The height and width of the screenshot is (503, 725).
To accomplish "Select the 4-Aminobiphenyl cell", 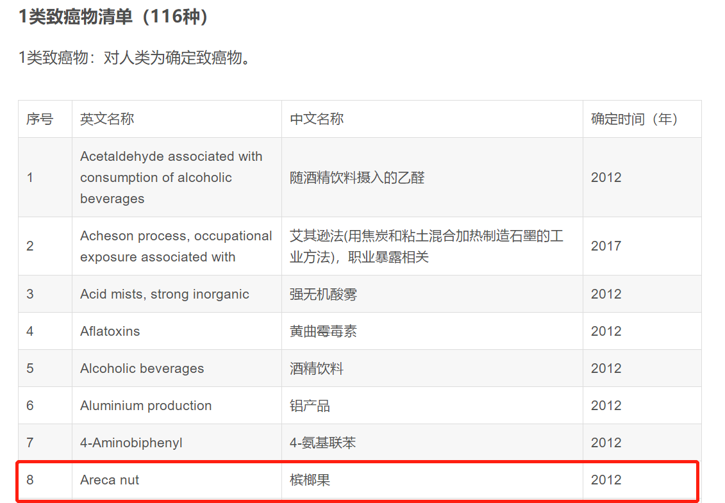I will pyautogui.click(x=131, y=443).
